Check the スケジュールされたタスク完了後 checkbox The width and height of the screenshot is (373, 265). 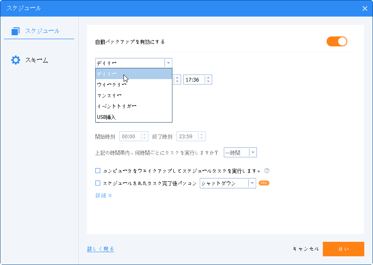point(98,183)
